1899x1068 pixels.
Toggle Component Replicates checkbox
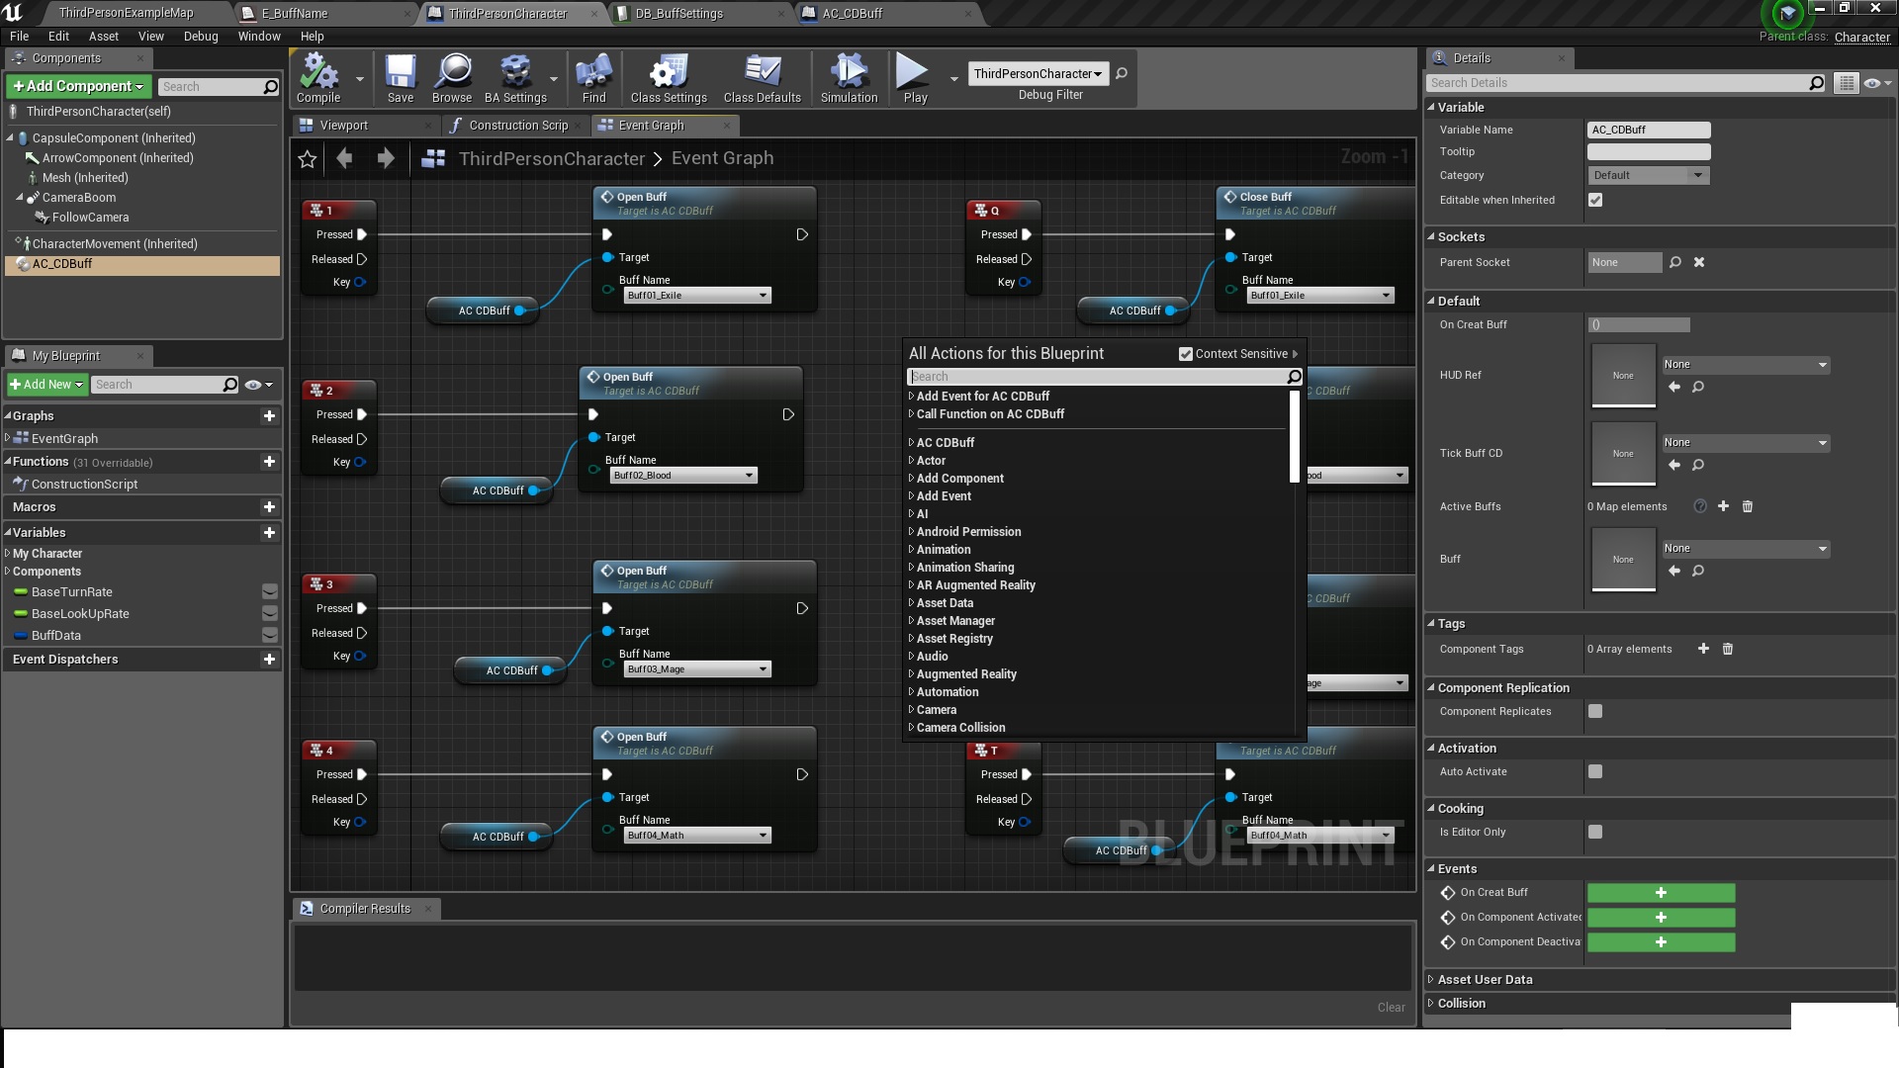(x=1595, y=711)
